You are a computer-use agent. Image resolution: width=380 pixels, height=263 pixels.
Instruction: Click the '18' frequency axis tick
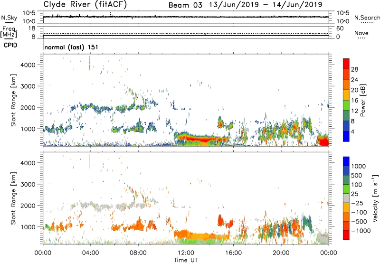(32, 28)
